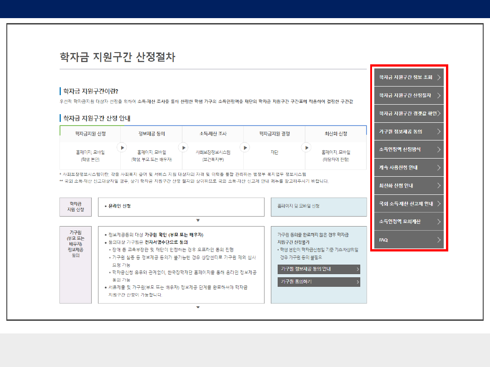The image size is (490, 367).
Task: Click the 학자금지원 신청 step header
Action: [90, 134]
